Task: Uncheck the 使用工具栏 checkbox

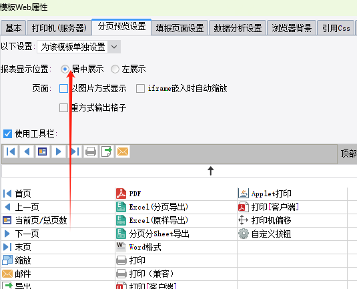Action: click(x=7, y=133)
